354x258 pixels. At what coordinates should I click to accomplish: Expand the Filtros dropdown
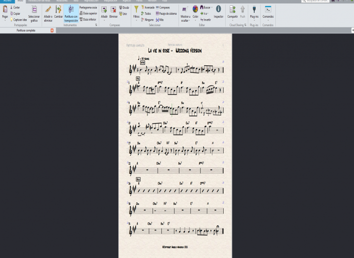click(136, 20)
